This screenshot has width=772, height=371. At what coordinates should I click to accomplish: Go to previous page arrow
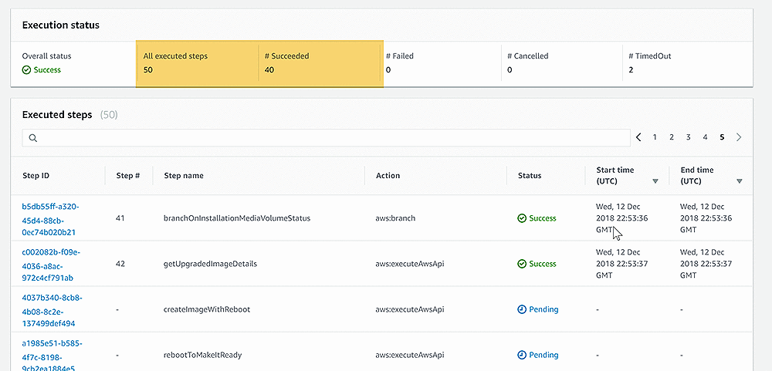point(638,137)
